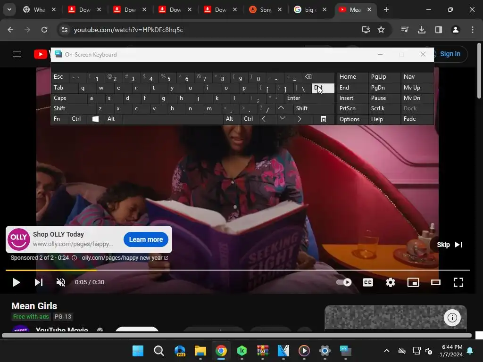Open Chrome downloads icon
Image resolution: width=483 pixels, height=362 pixels.
[x=422, y=30]
